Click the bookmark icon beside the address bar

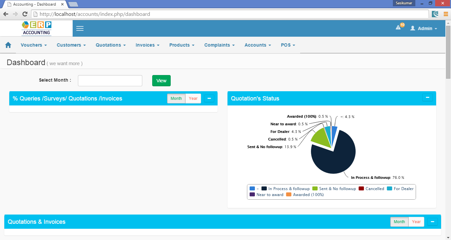tap(435, 14)
